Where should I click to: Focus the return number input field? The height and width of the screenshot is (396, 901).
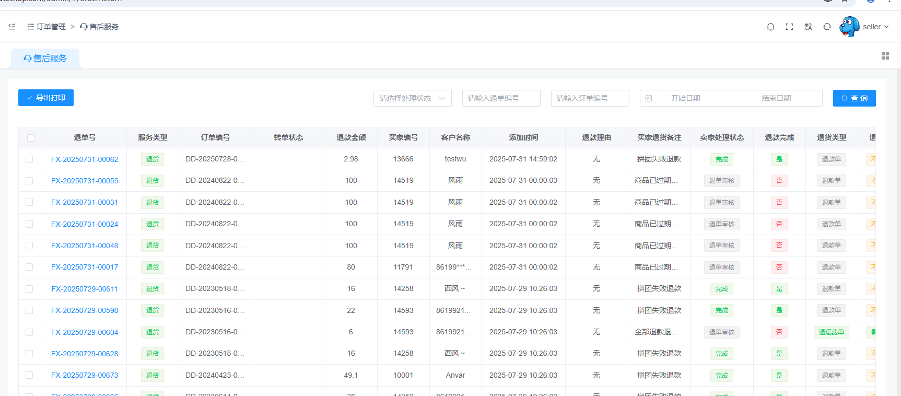click(501, 98)
